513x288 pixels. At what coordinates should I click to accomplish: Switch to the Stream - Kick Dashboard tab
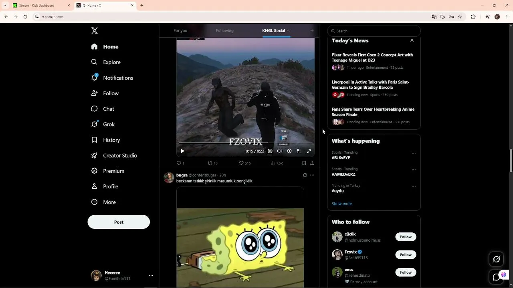41,6
